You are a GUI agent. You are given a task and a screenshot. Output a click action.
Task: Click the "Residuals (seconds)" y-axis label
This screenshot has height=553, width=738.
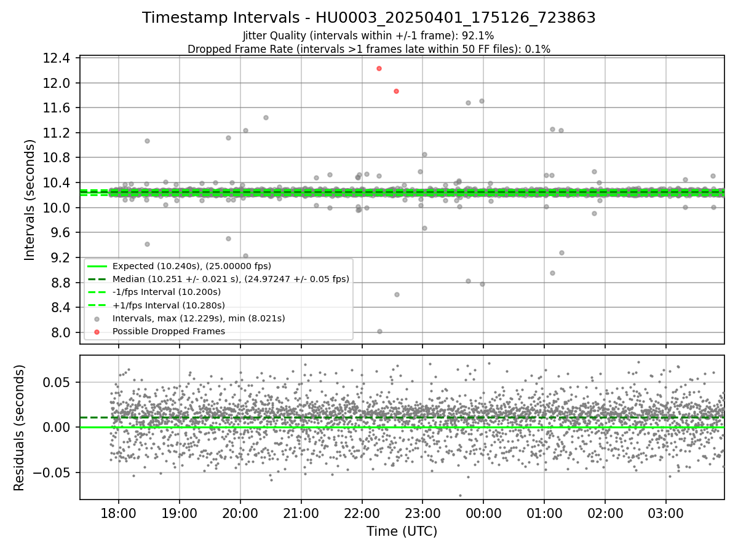[20, 428]
